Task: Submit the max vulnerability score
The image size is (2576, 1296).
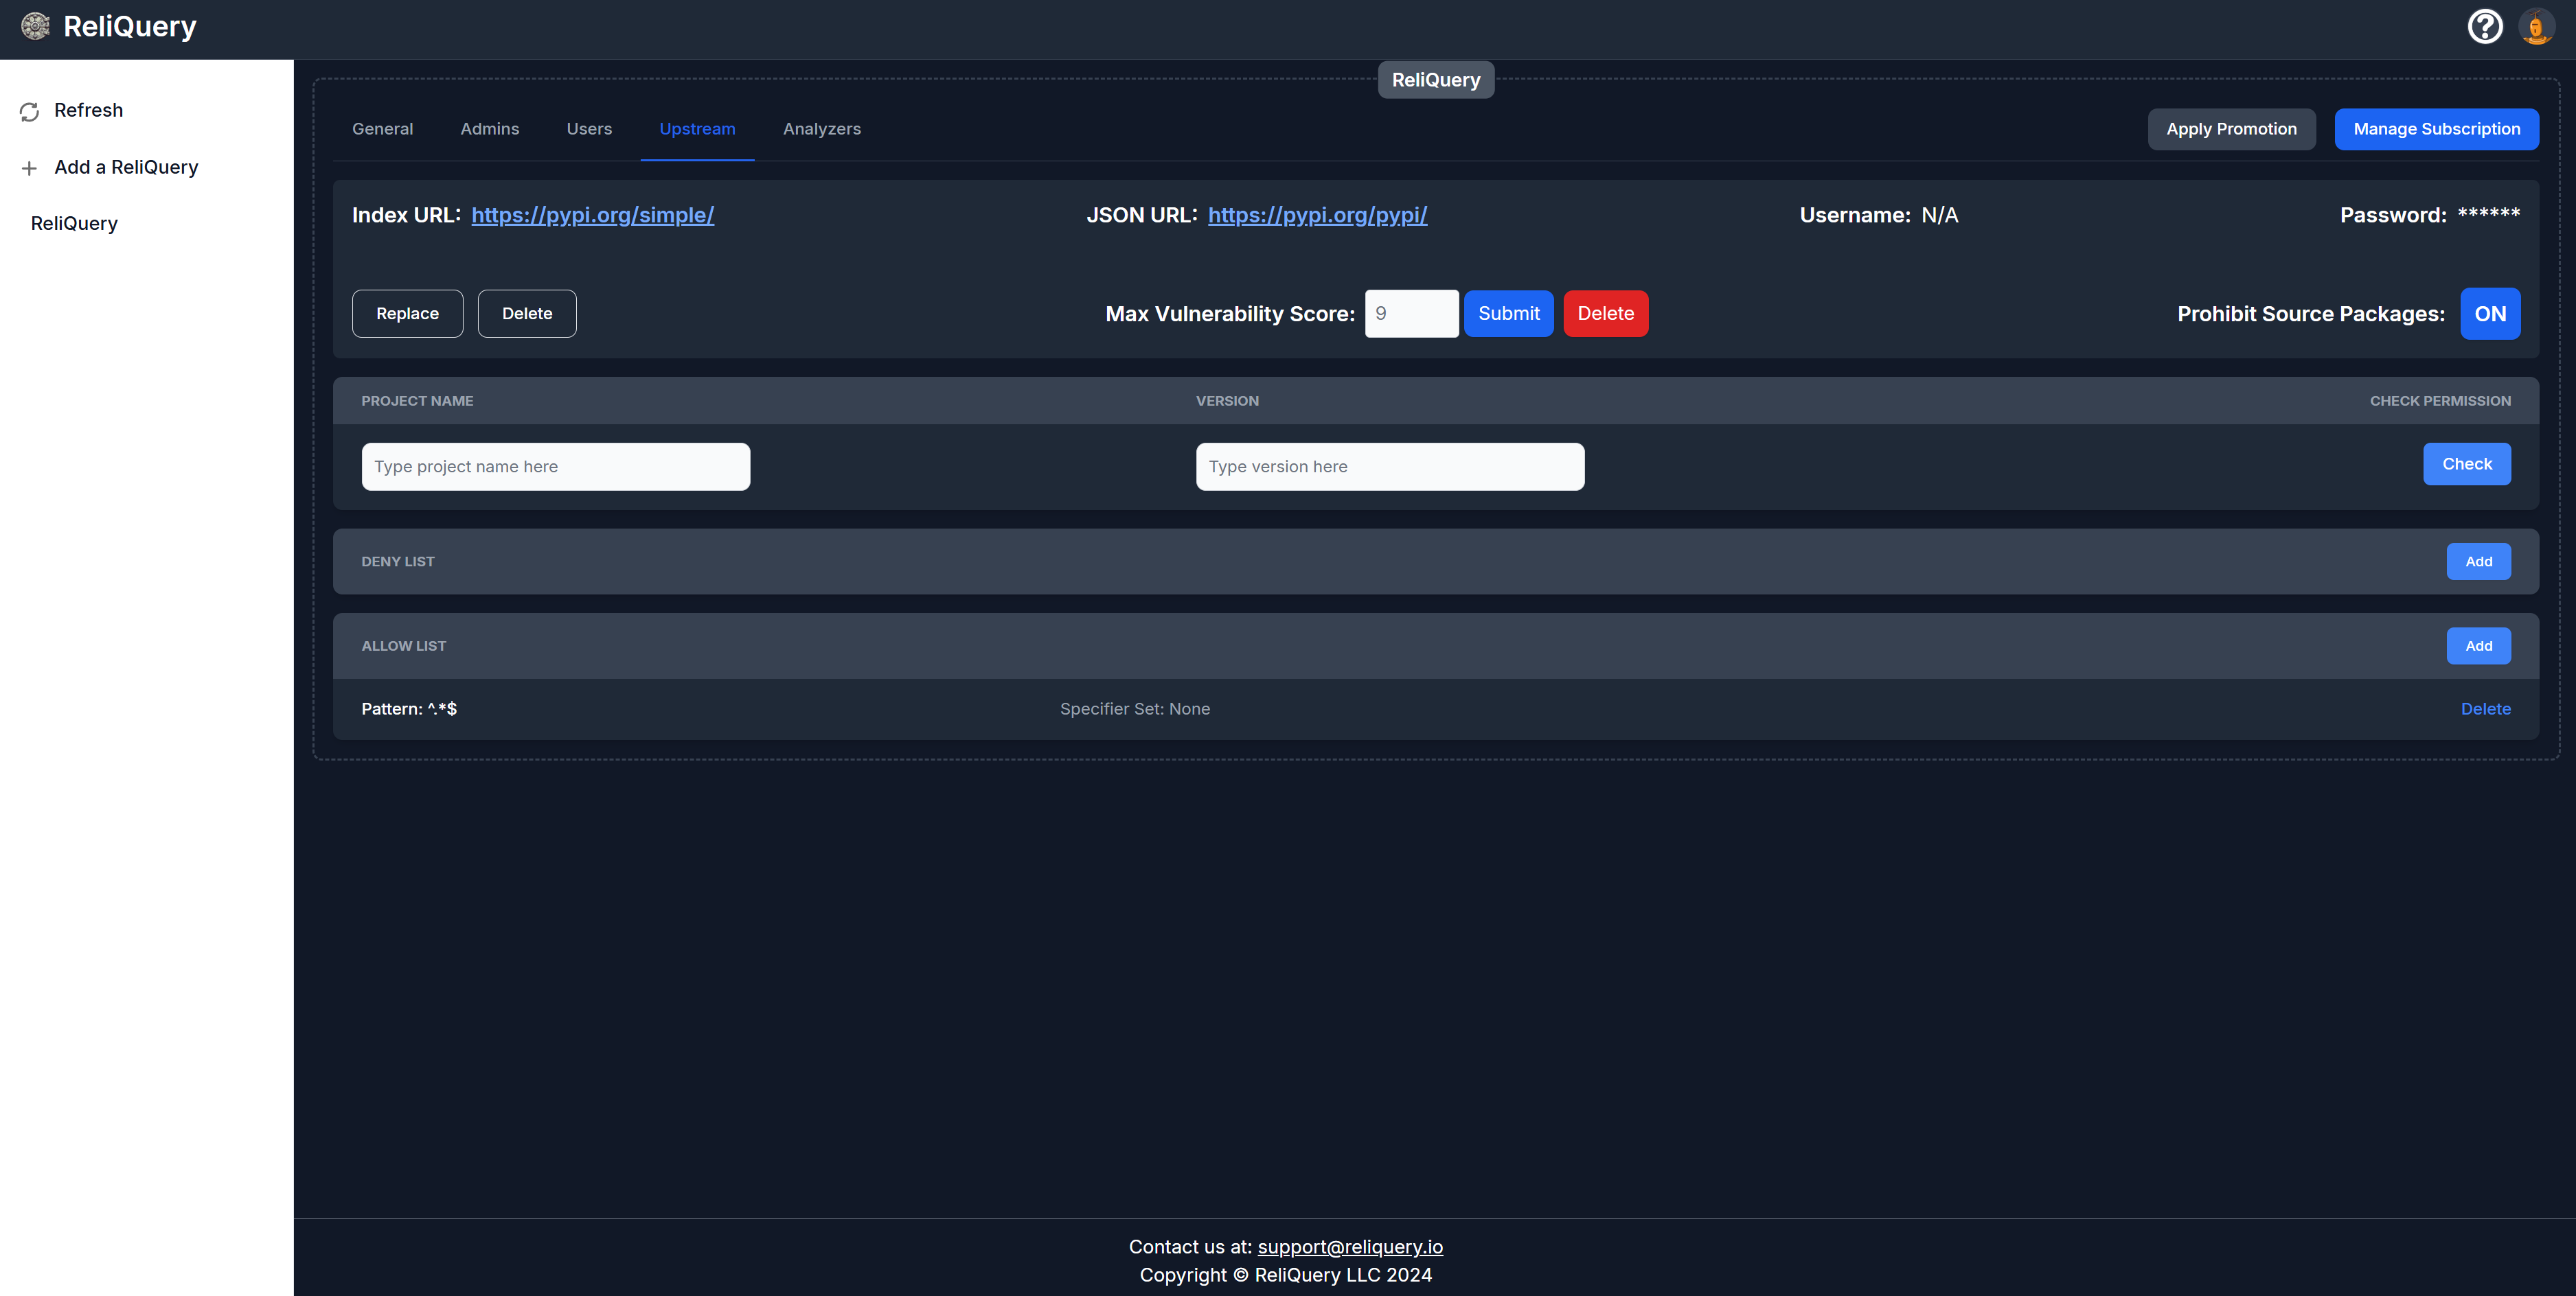Action: click(1508, 314)
